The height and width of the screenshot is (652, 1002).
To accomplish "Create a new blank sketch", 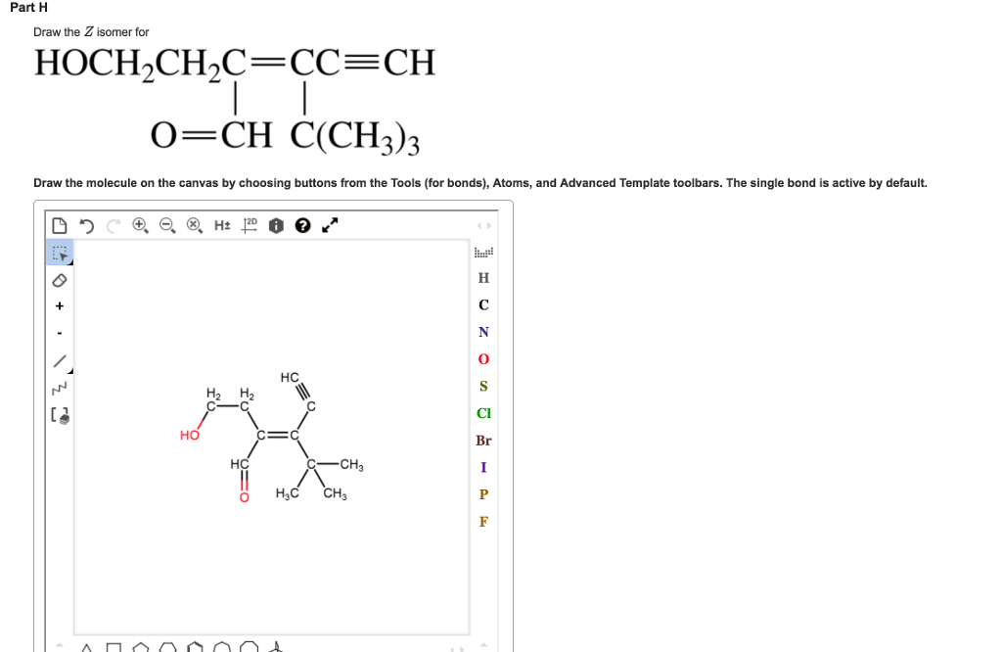I will click(x=59, y=224).
